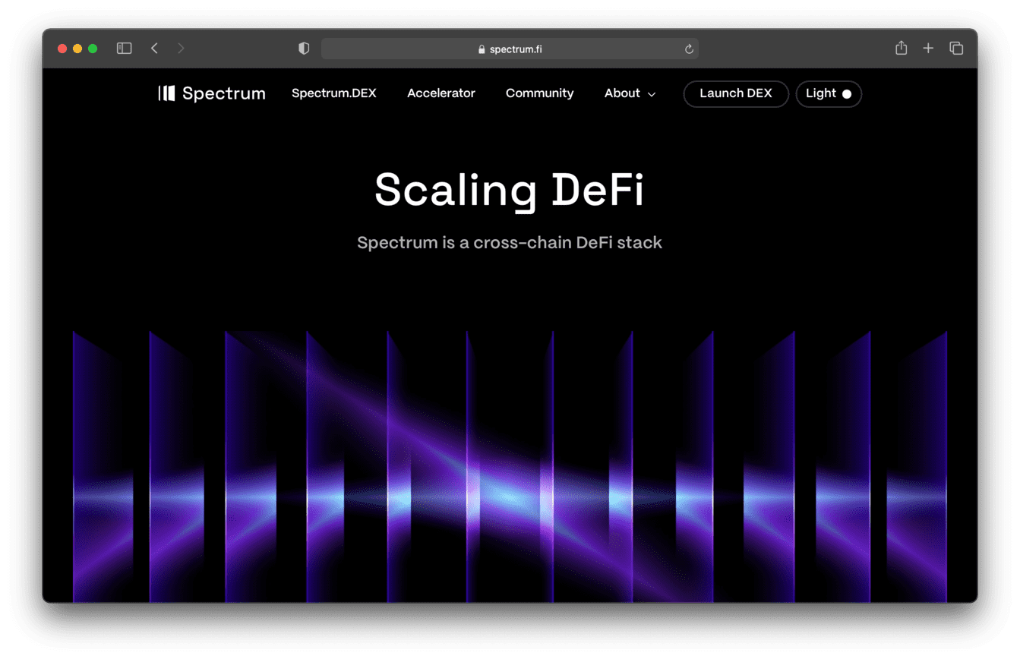
Task: Show the tab overview icon
Action: coord(956,49)
